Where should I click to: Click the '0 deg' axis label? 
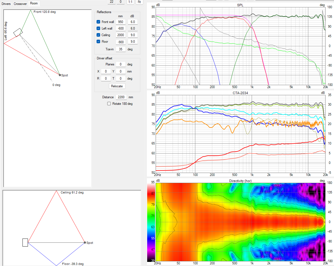click(x=56, y=85)
